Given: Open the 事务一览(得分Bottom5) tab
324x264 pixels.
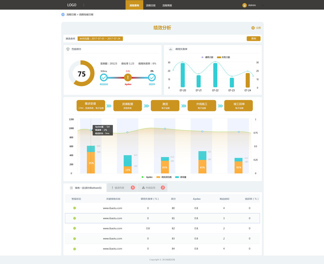Looking at the screenshot, I should tap(85, 188).
